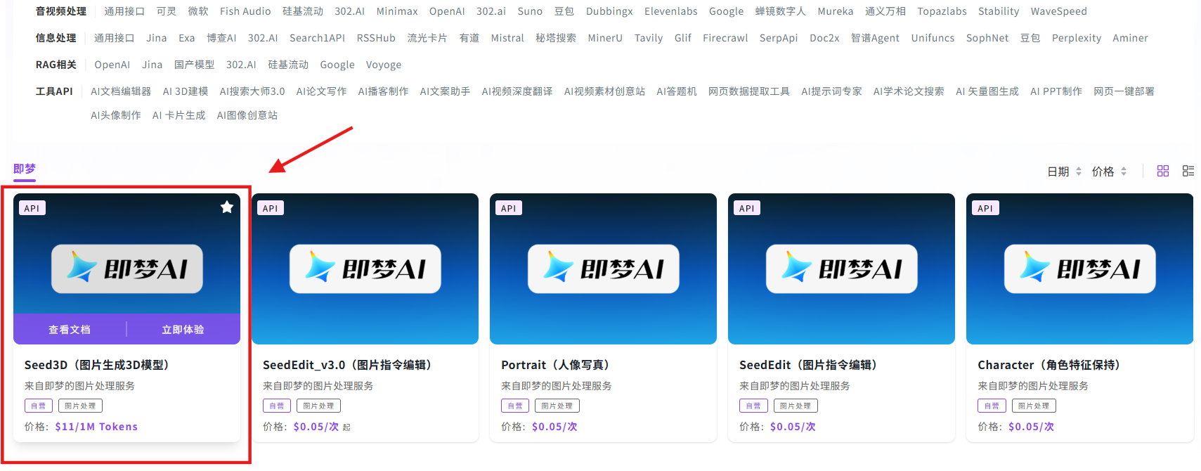Open AI论文写作 tool
Image resolution: width=1201 pixels, height=471 pixels.
(321, 91)
